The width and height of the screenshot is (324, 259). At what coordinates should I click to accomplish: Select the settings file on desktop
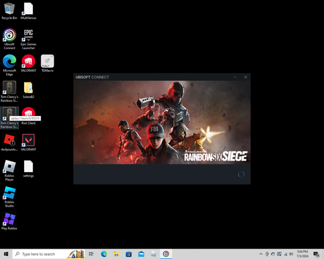[x=29, y=169]
